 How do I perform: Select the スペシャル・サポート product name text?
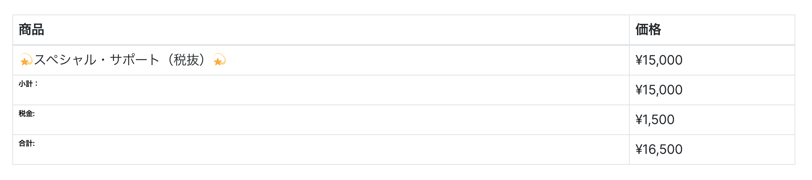tap(97, 60)
